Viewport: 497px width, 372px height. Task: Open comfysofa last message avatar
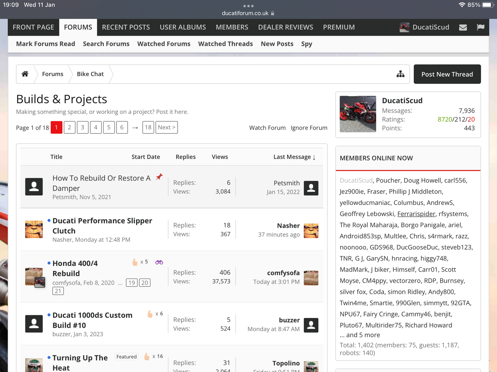[x=311, y=278]
